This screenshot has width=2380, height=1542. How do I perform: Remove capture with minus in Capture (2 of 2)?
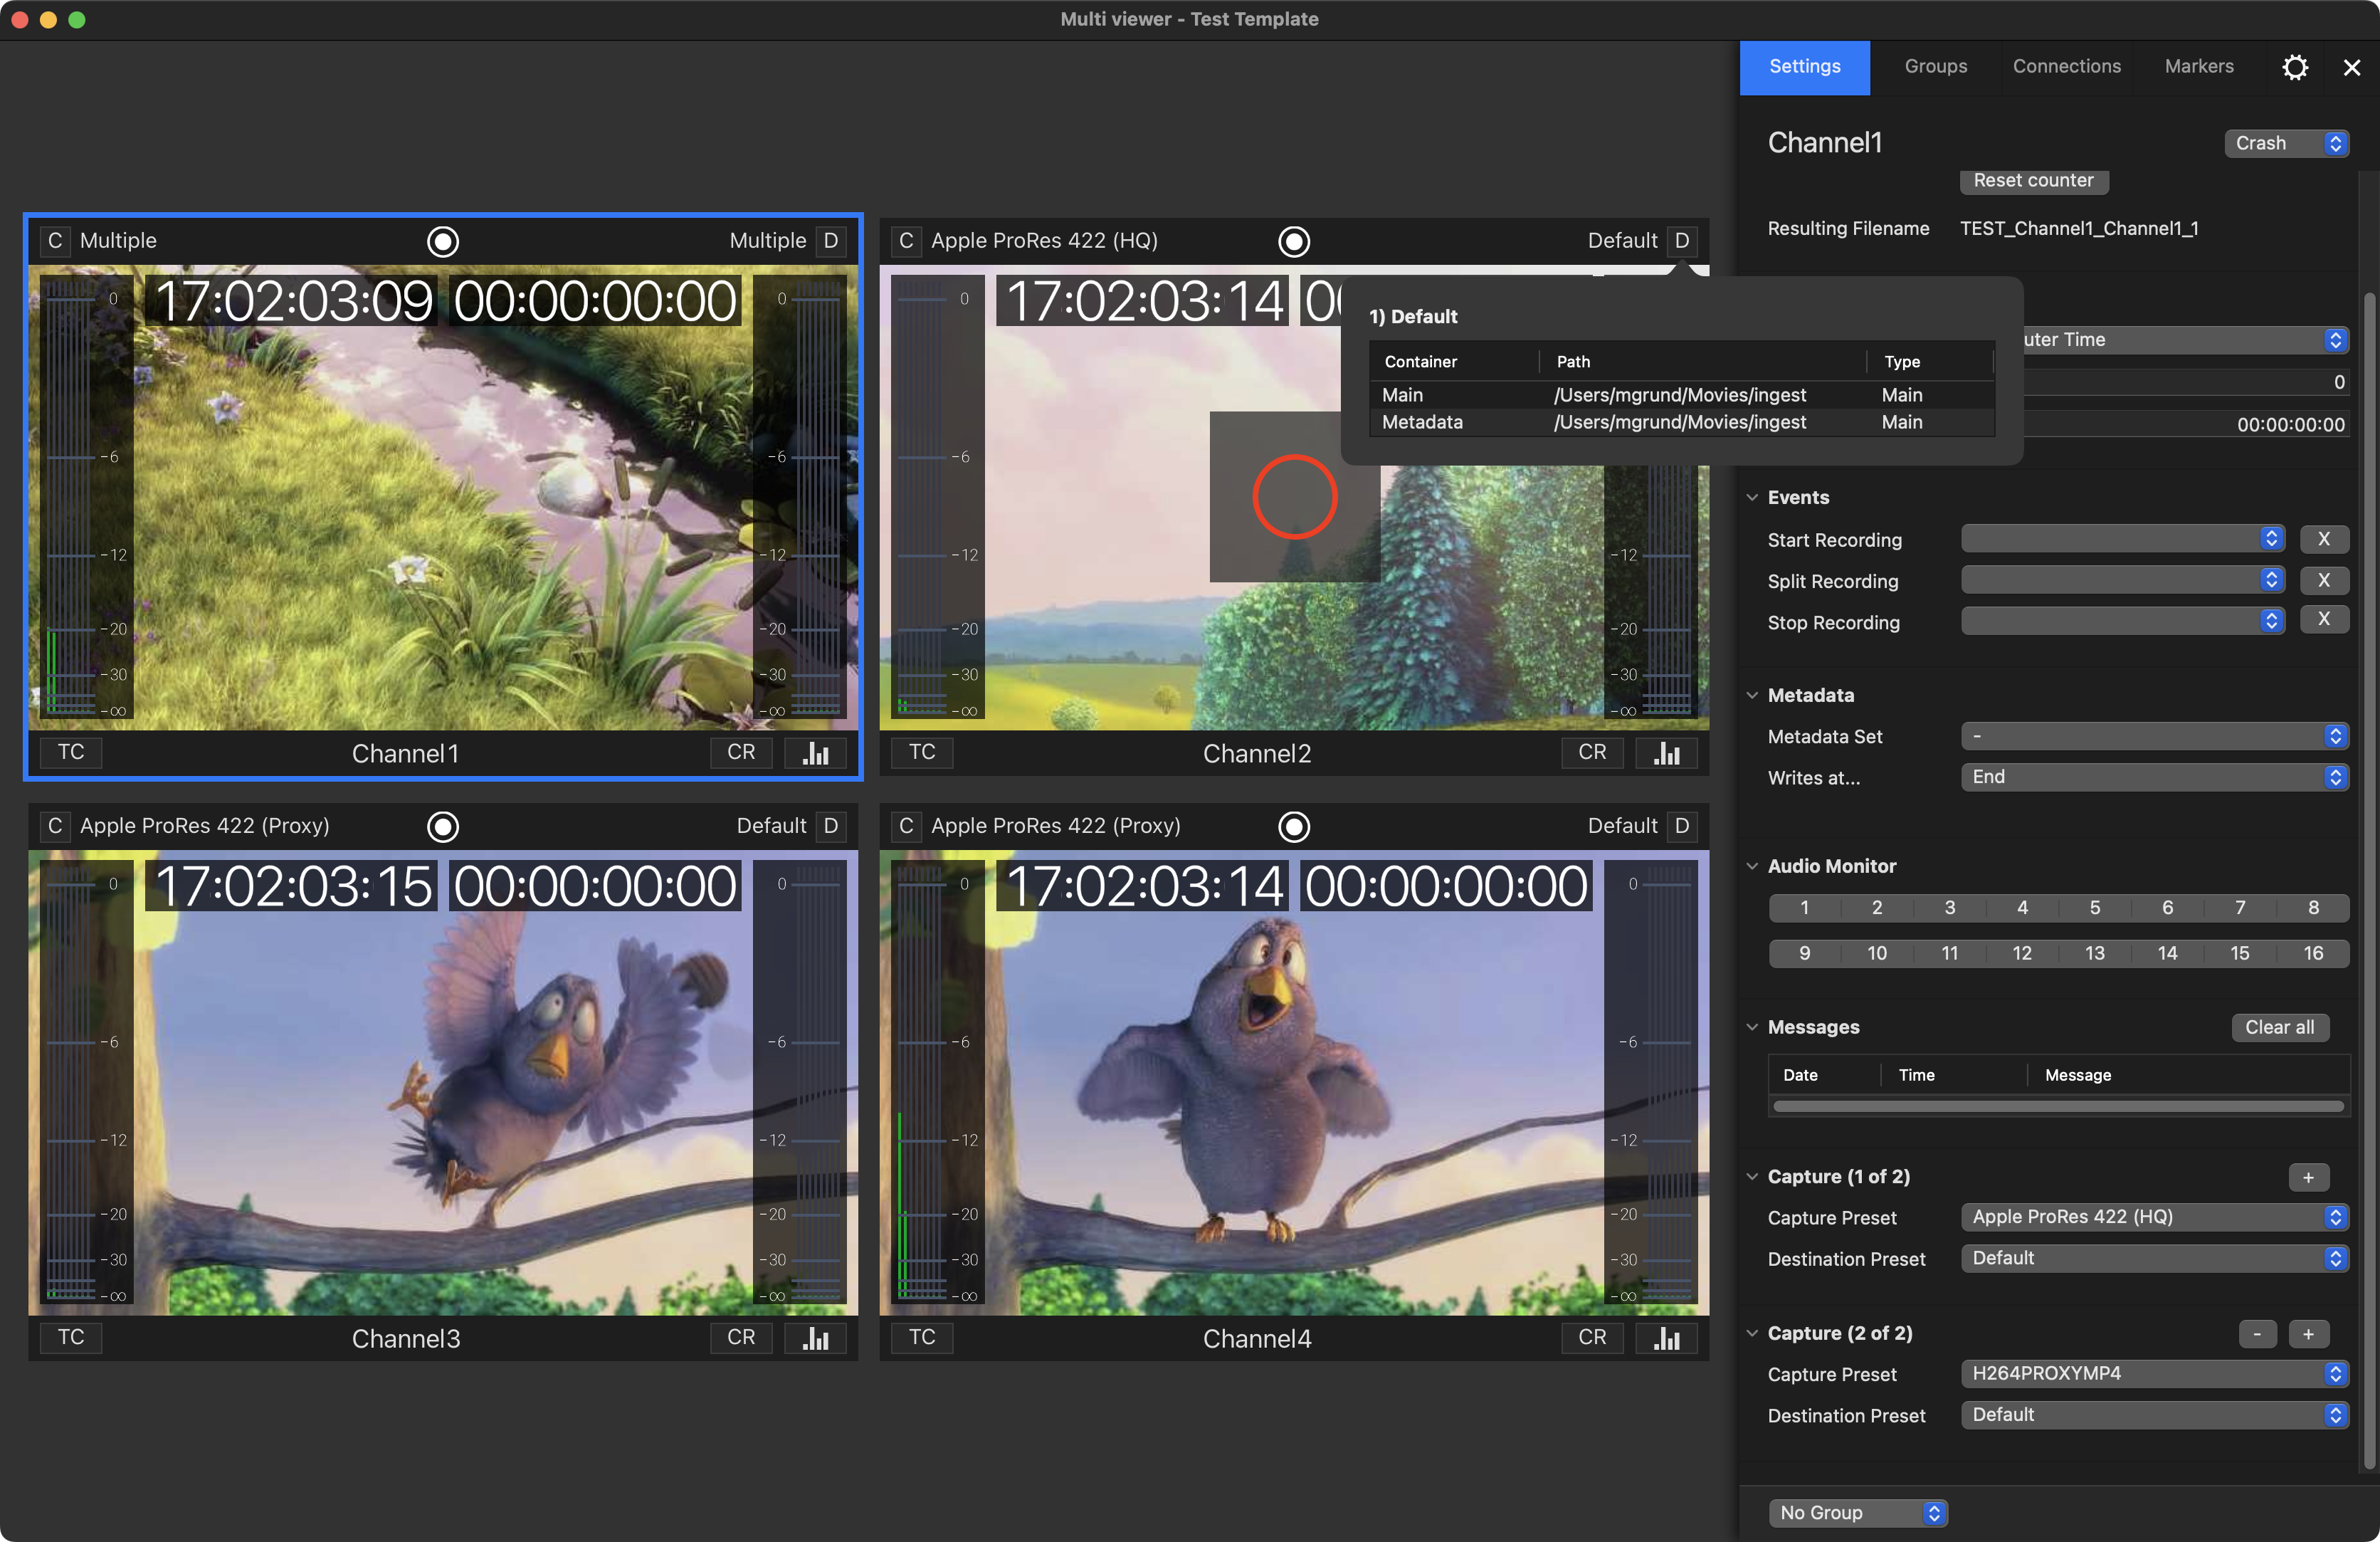click(2257, 1334)
